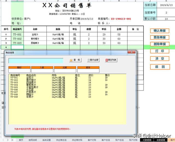Open the 客户对账 sheet tab
This screenshot has width=175, height=142.
point(92,140)
